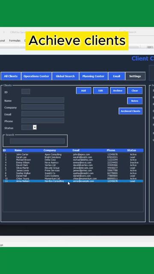Open the Settings tab
Screen dimensions: 154x274
[x=135, y=76]
